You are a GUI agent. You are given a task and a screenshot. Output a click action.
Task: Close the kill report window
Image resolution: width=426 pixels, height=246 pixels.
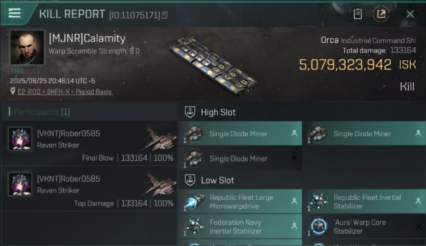coord(410,14)
